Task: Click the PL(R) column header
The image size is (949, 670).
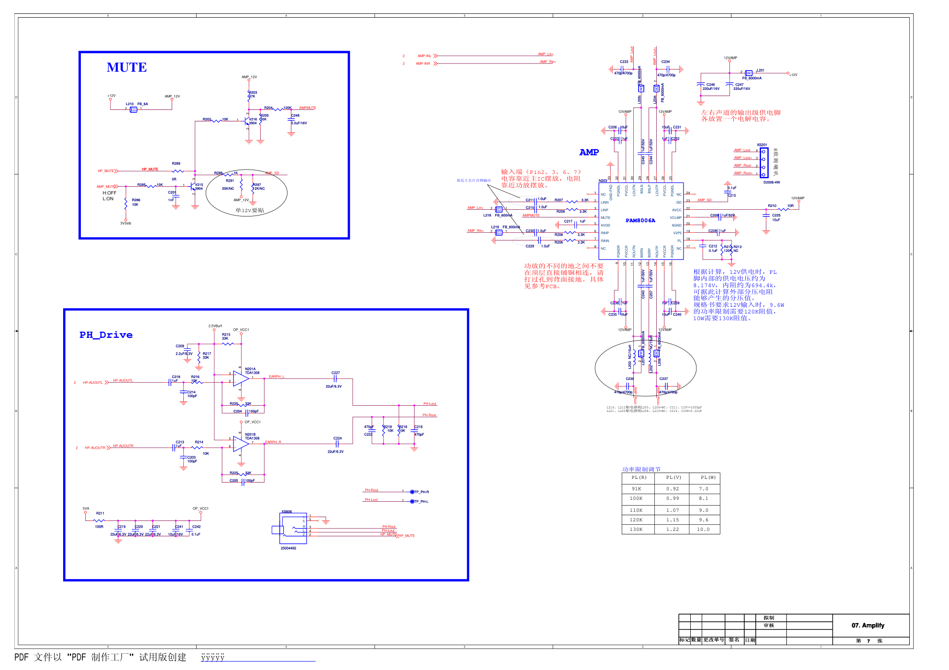Action: (639, 477)
